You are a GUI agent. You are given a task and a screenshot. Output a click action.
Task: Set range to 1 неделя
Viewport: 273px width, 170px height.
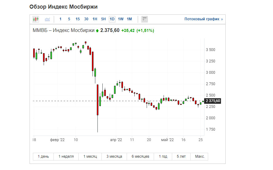(x=66, y=156)
